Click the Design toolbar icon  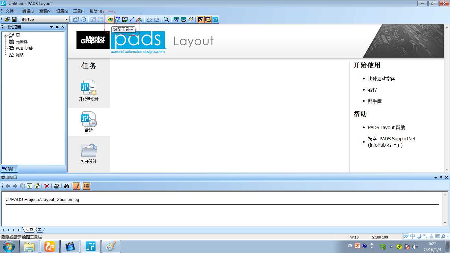[x=118, y=19]
